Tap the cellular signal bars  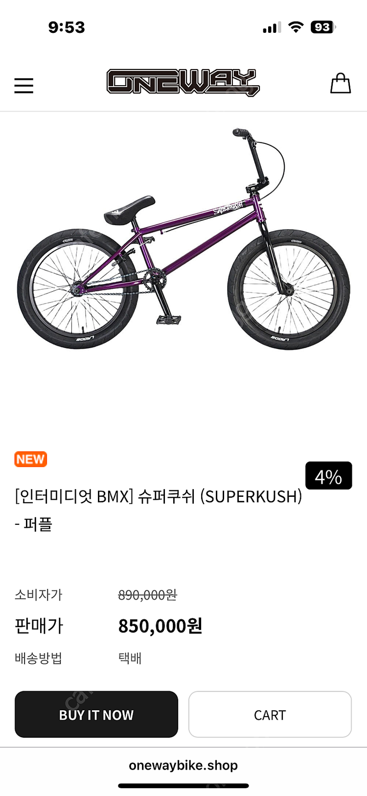(x=272, y=28)
